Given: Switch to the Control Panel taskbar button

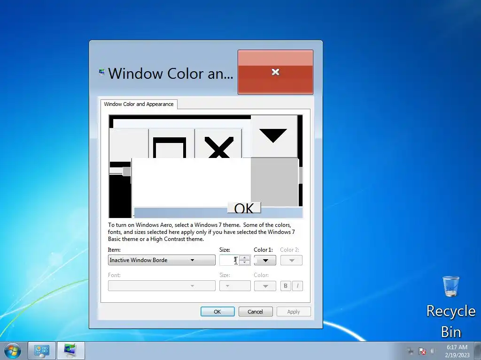Looking at the screenshot, I should (42, 351).
